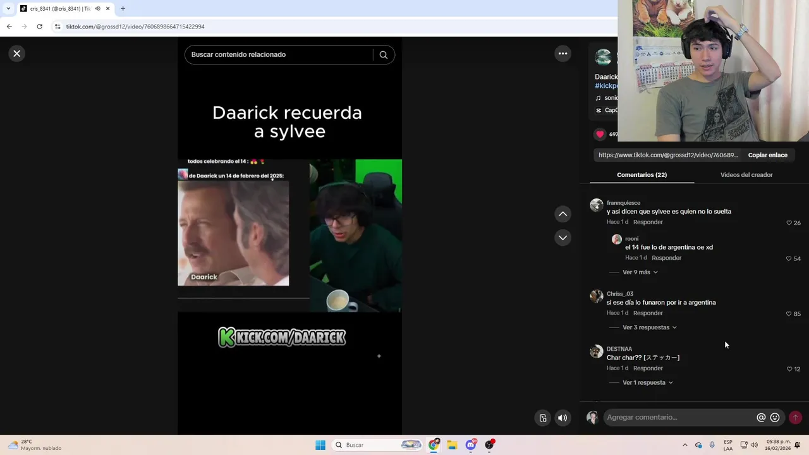Like Chriss_03's comment with 85 likes

tap(789, 314)
